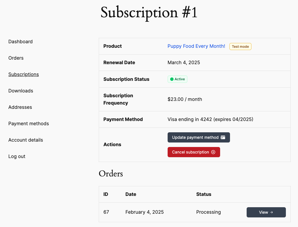Click the green dot in the Active badge
This screenshot has height=227, width=298.
pyautogui.click(x=172, y=79)
